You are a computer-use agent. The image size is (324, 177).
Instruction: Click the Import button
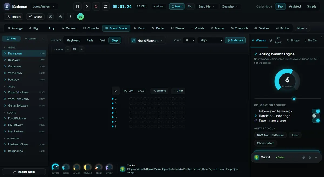point(13,17)
